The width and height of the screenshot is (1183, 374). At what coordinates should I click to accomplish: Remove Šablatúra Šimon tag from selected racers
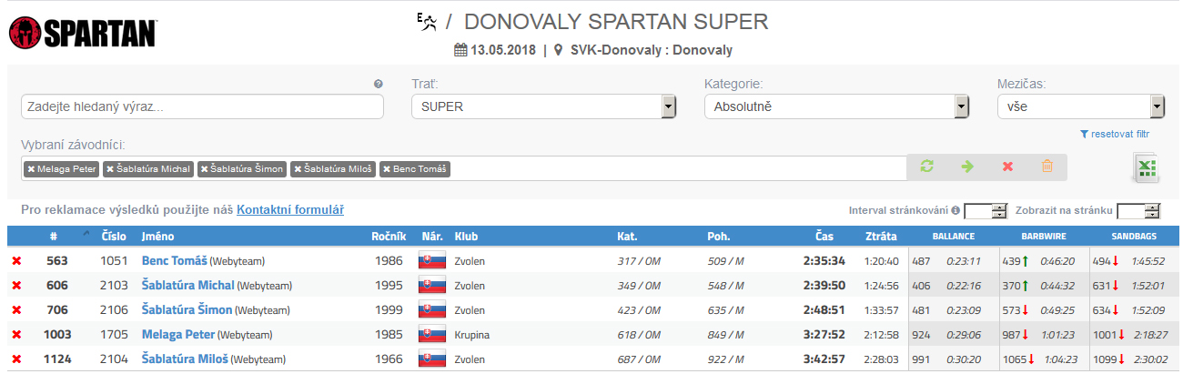(x=205, y=169)
